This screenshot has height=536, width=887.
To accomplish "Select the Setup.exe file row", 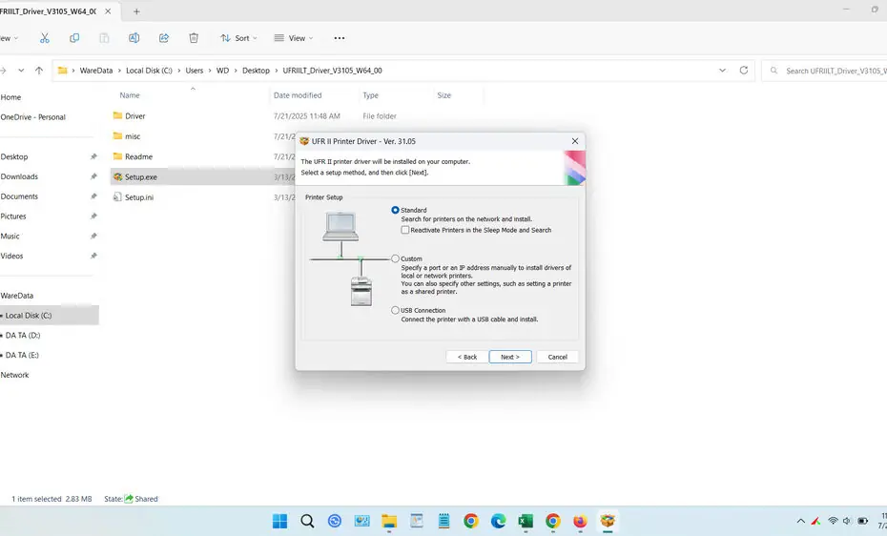I will [x=202, y=177].
